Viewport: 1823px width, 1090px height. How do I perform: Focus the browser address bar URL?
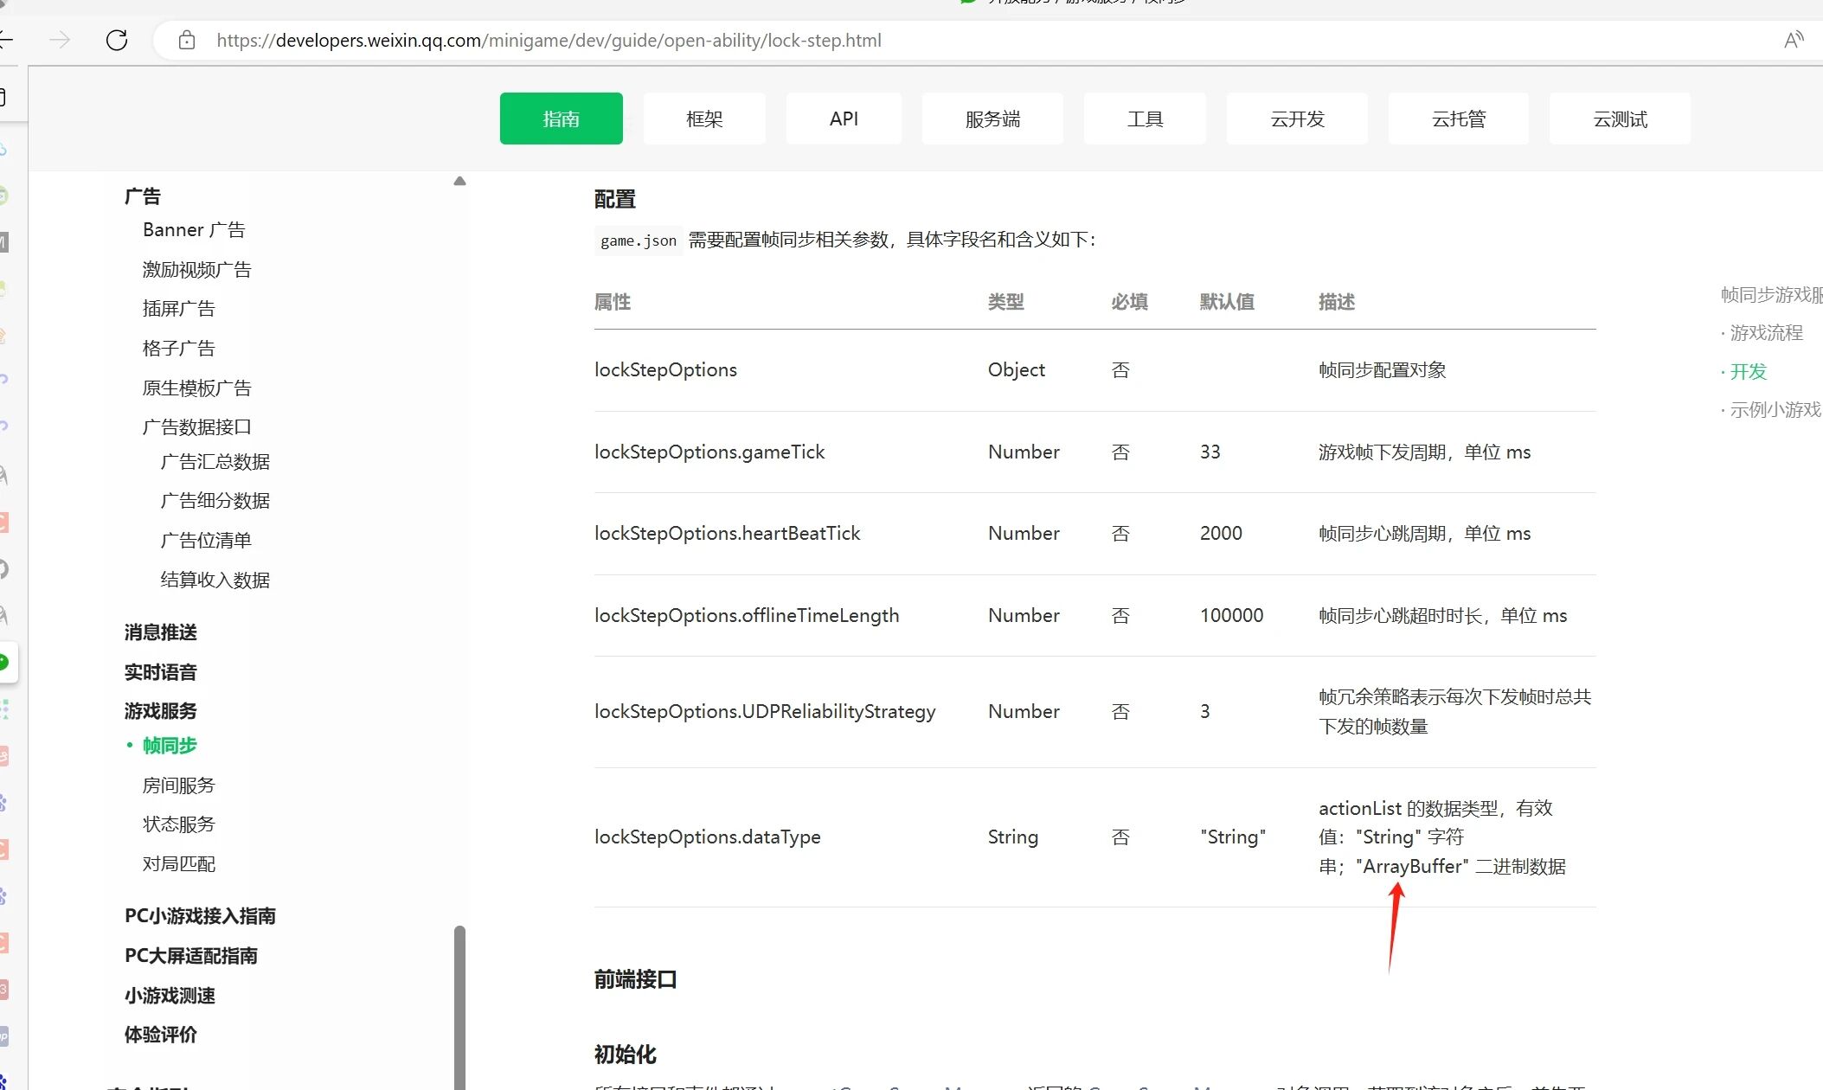[x=549, y=40]
